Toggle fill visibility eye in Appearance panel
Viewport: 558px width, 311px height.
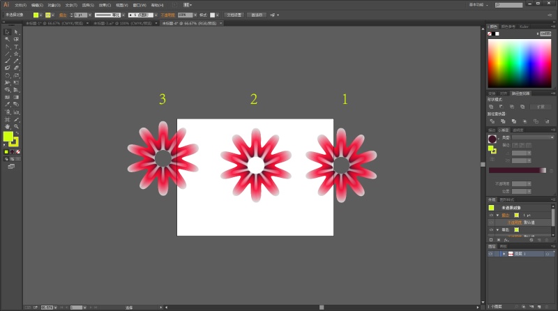(x=490, y=229)
